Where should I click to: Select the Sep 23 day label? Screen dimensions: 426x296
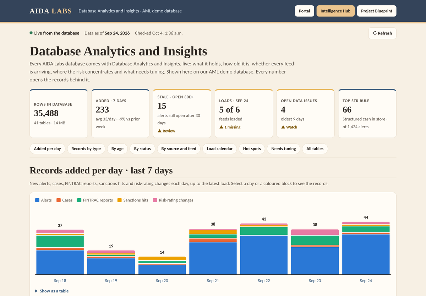coord(315,281)
